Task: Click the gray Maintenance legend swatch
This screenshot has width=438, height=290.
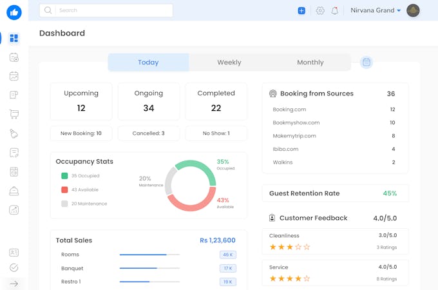Action: pos(64,204)
